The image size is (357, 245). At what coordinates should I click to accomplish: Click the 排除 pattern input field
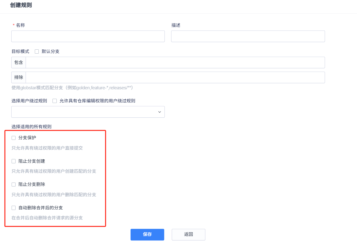coord(175,78)
